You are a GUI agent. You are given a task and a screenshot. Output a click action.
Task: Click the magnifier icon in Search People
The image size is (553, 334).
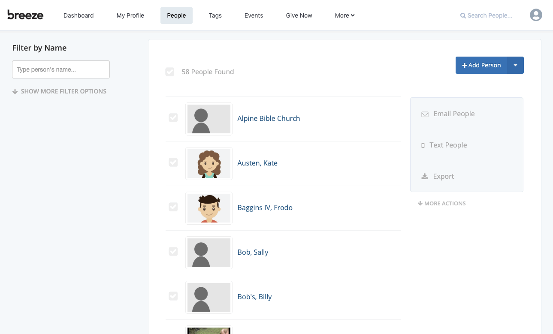tap(463, 15)
